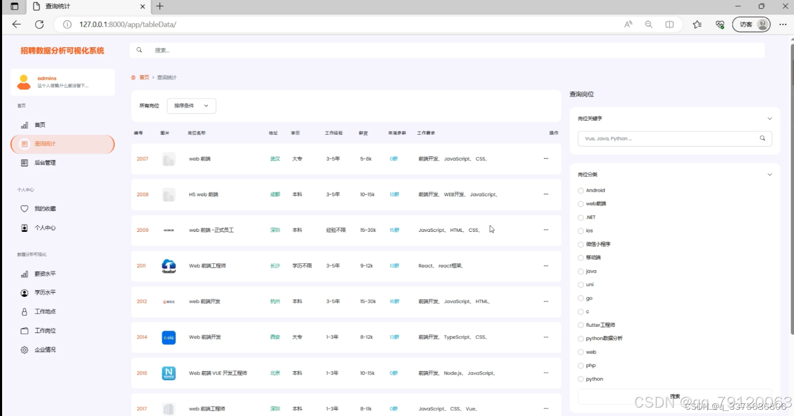The image size is (794, 416).
Task: Select the 微信小程序 category radio
Action: pyautogui.click(x=581, y=244)
